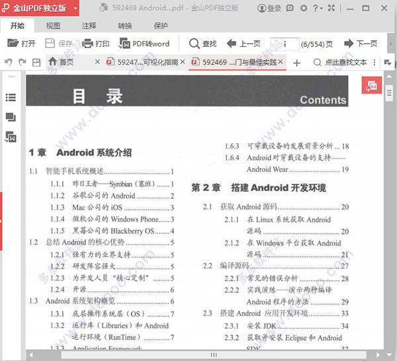Collapse the sidebar using small top handle

11,77
